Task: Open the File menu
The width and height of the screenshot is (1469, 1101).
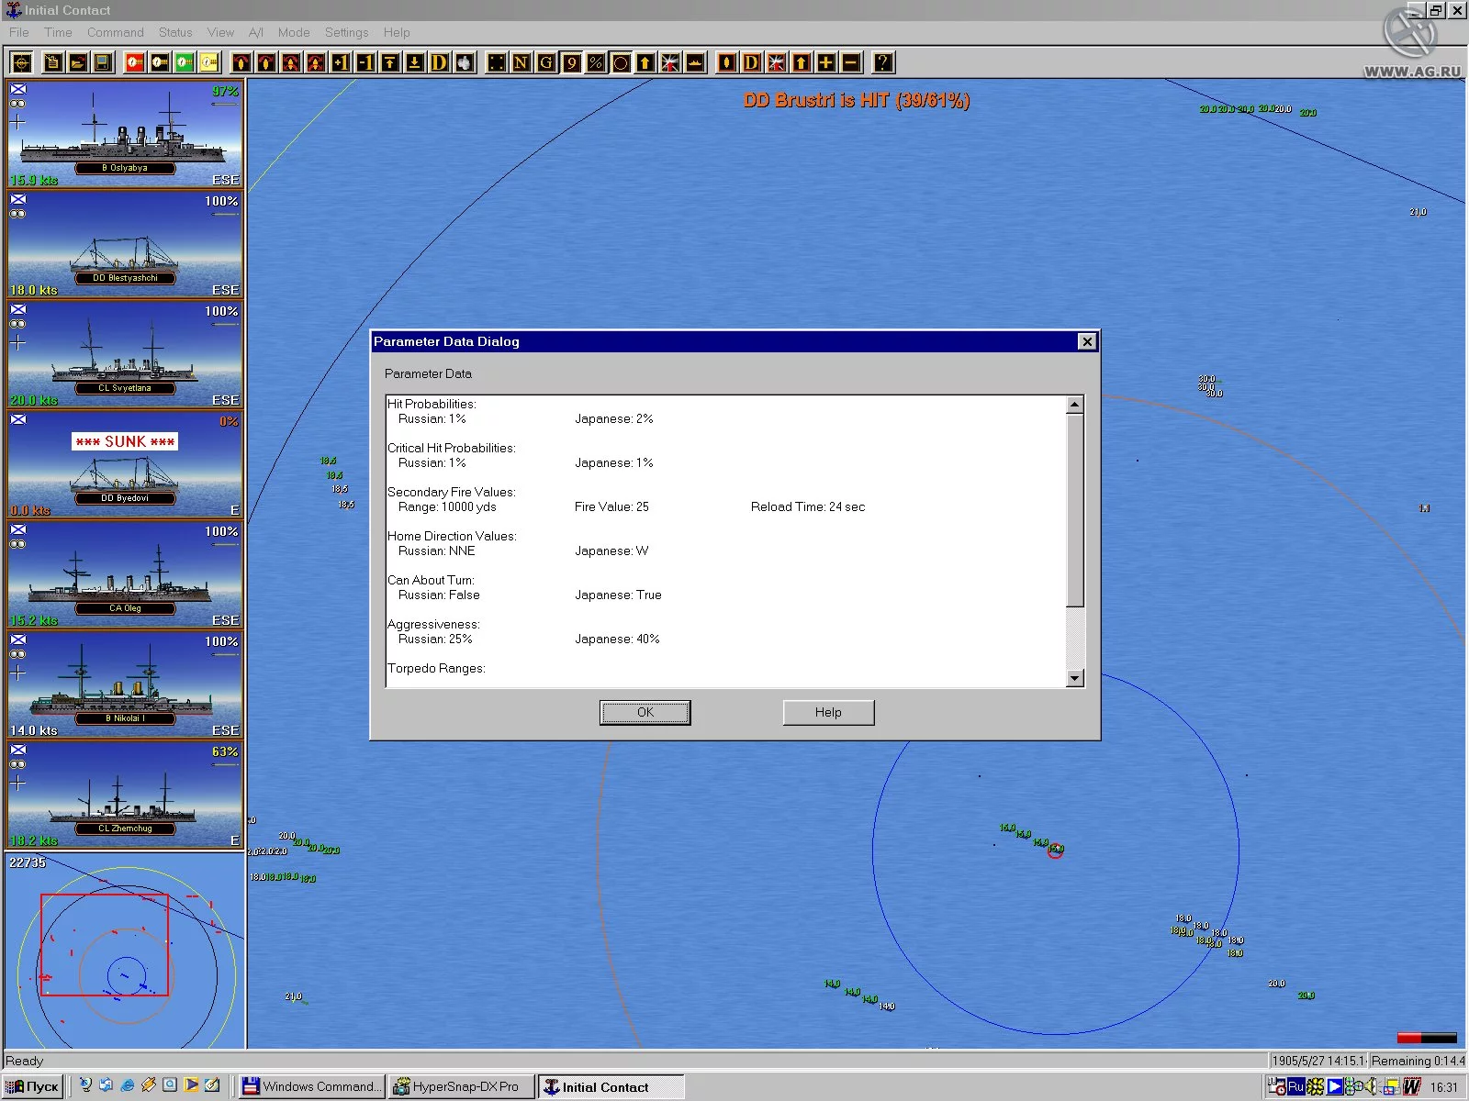Action: click(x=18, y=32)
